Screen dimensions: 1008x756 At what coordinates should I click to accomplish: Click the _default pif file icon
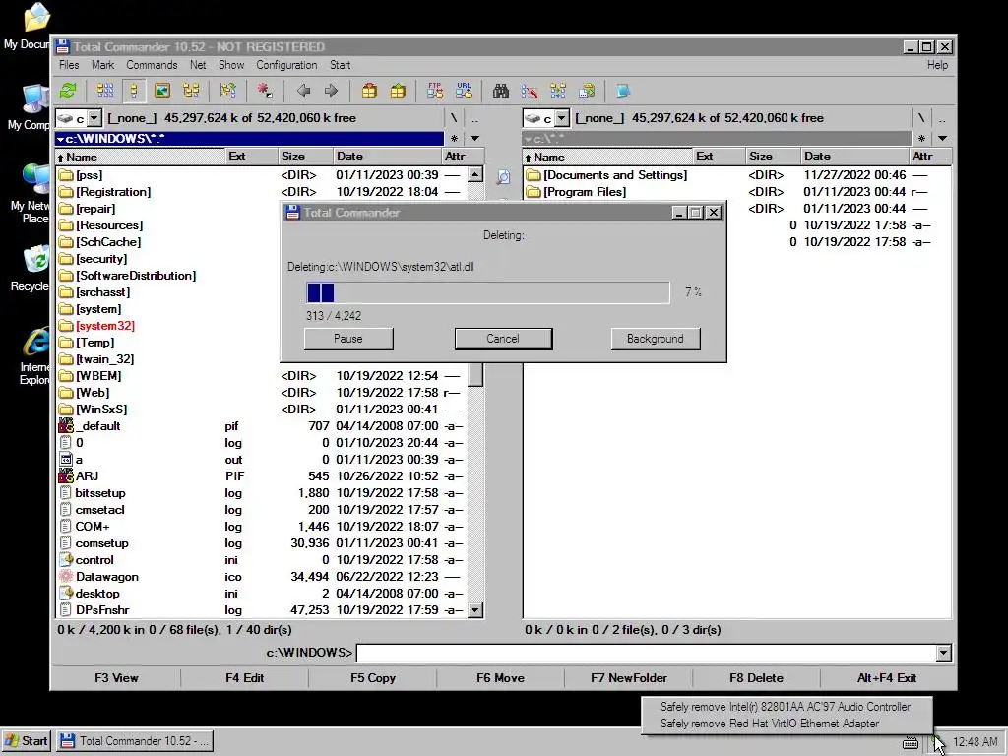pos(66,425)
